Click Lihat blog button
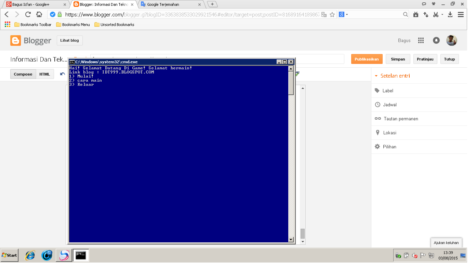The image size is (476, 268). click(70, 40)
